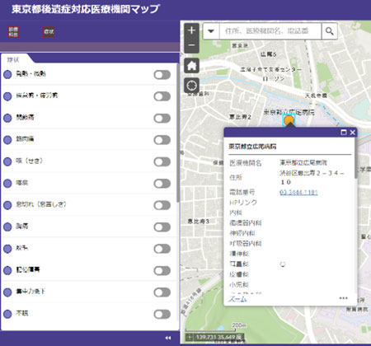
Task: Click the address search input field
Action: pos(270,31)
